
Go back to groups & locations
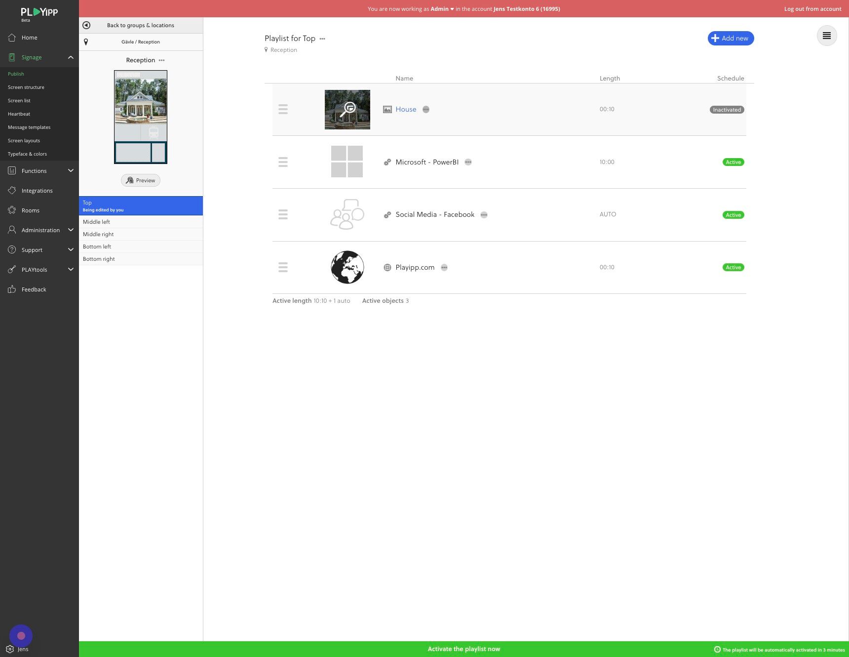[141, 25]
